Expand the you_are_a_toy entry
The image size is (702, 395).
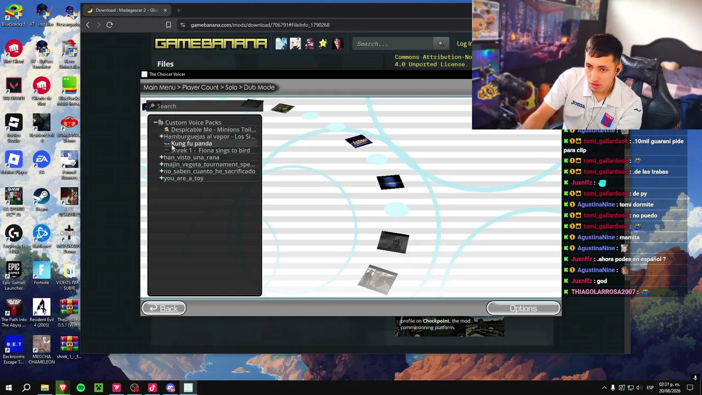[161, 178]
